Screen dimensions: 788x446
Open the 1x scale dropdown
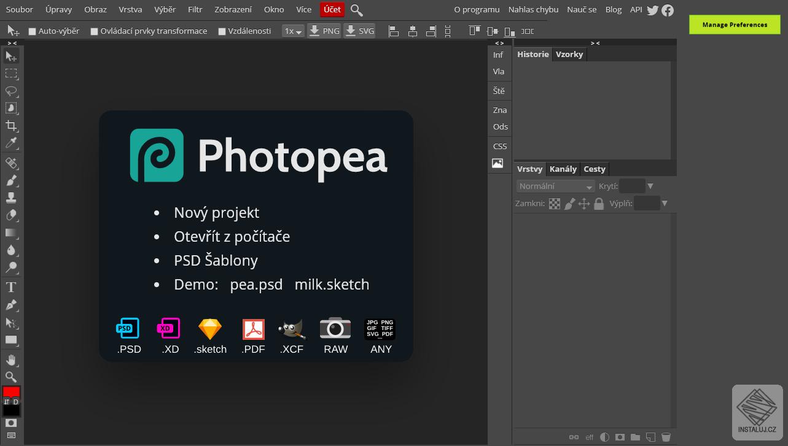(293, 31)
